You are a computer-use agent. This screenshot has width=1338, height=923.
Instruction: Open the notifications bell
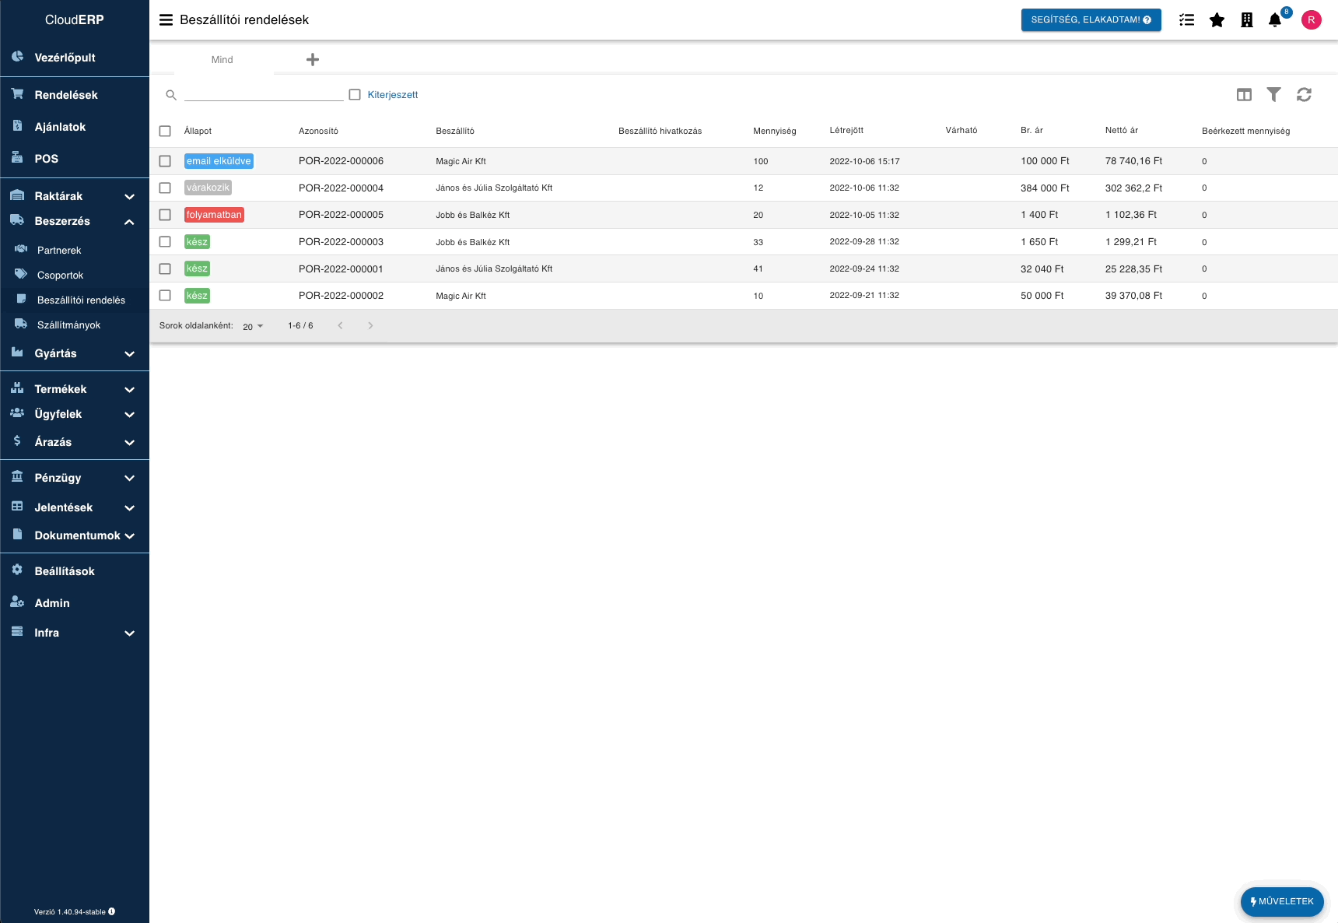pos(1274,20)
